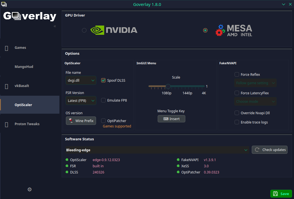The height and width of the screenshot is (199, 294).
Task: Click the Goverlay 1.8.0 title text
Action: [x=147, y=4]
